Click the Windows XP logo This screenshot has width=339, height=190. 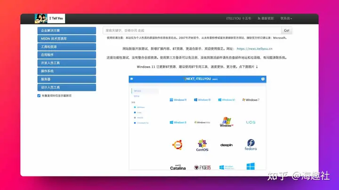click(226, 122)
